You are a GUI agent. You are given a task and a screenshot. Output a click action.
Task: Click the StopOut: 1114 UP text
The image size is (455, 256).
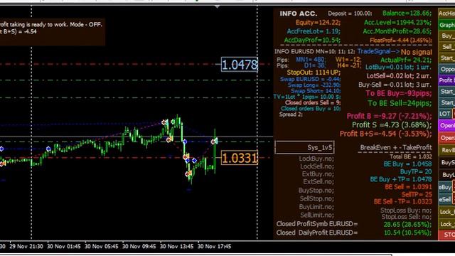tap(314, 73)
